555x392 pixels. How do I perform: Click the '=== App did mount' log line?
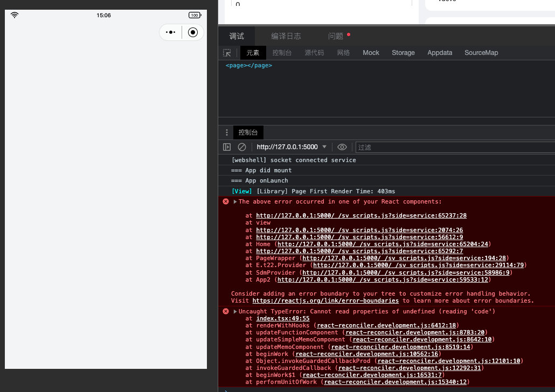pos(261,170)
